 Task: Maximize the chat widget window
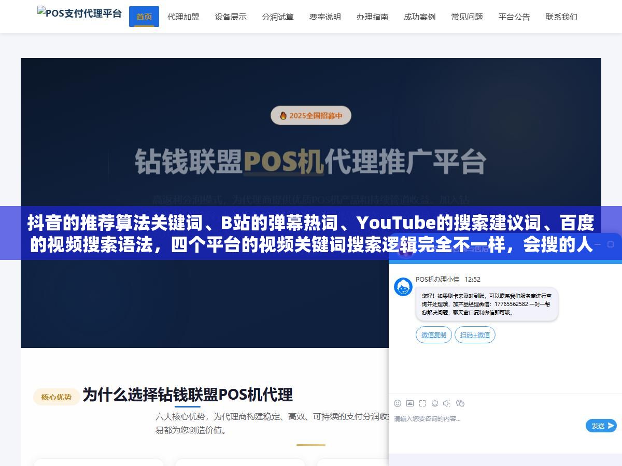(x=611, y=244)
